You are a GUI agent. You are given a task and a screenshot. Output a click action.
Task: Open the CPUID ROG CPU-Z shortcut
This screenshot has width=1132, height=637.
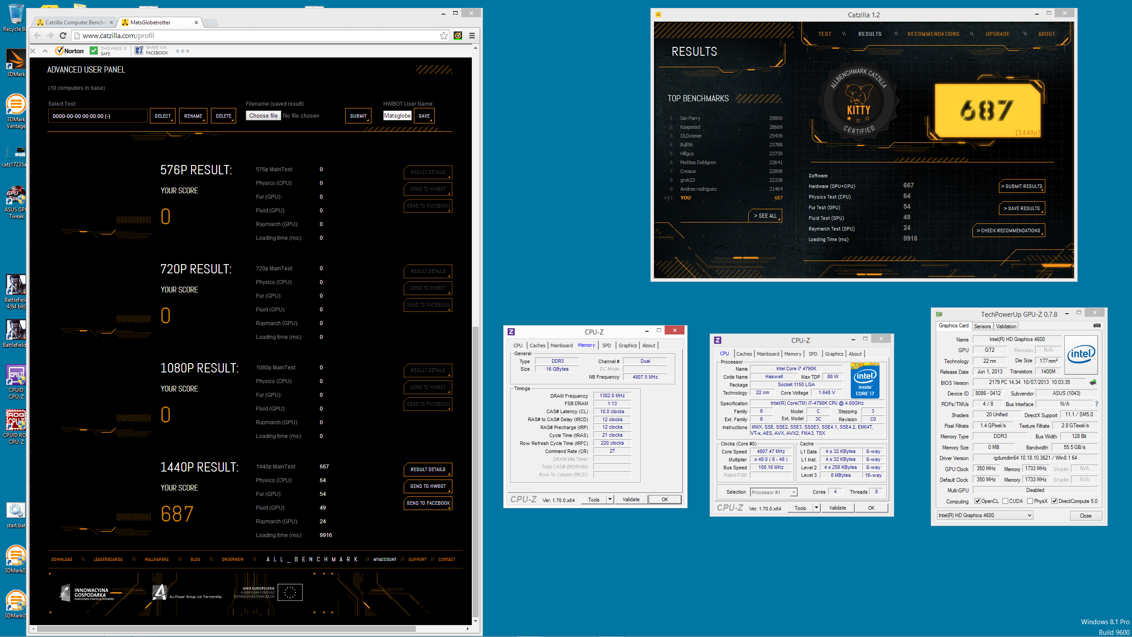point(15,427)
